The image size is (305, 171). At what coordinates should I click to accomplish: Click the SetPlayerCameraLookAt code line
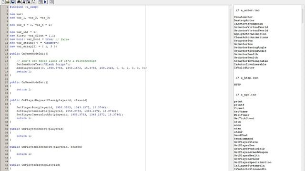(x=70, y=114)
